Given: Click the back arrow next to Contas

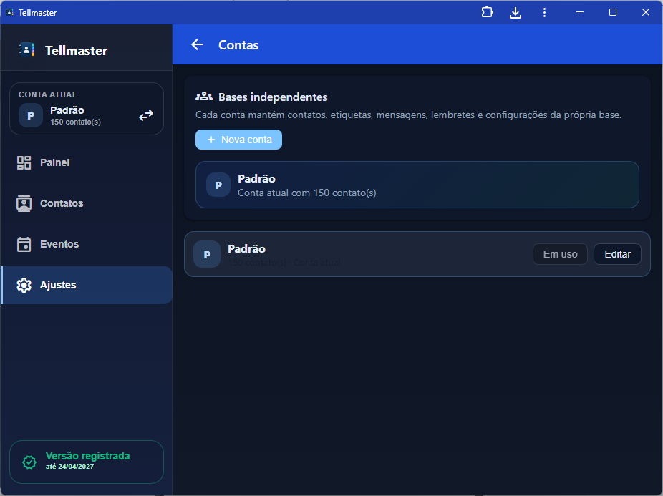Looking at the screenshot, I should click(x=197, y=45).
